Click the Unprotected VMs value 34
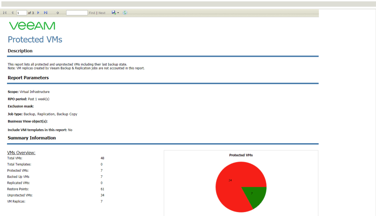The height and width of the screenshot is (216, 376). coord(102,195)
